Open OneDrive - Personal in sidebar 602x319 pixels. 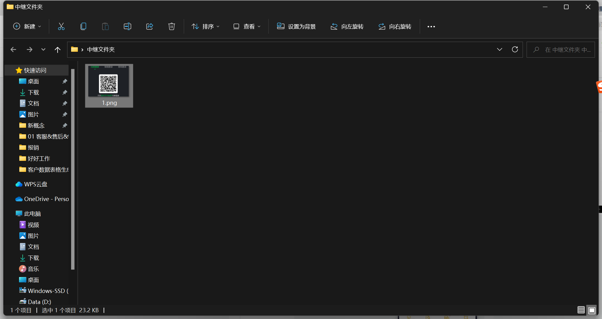tap(42, 199)
